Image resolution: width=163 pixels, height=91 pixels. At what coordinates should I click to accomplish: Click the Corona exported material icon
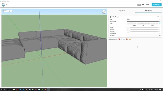point(127,39)
